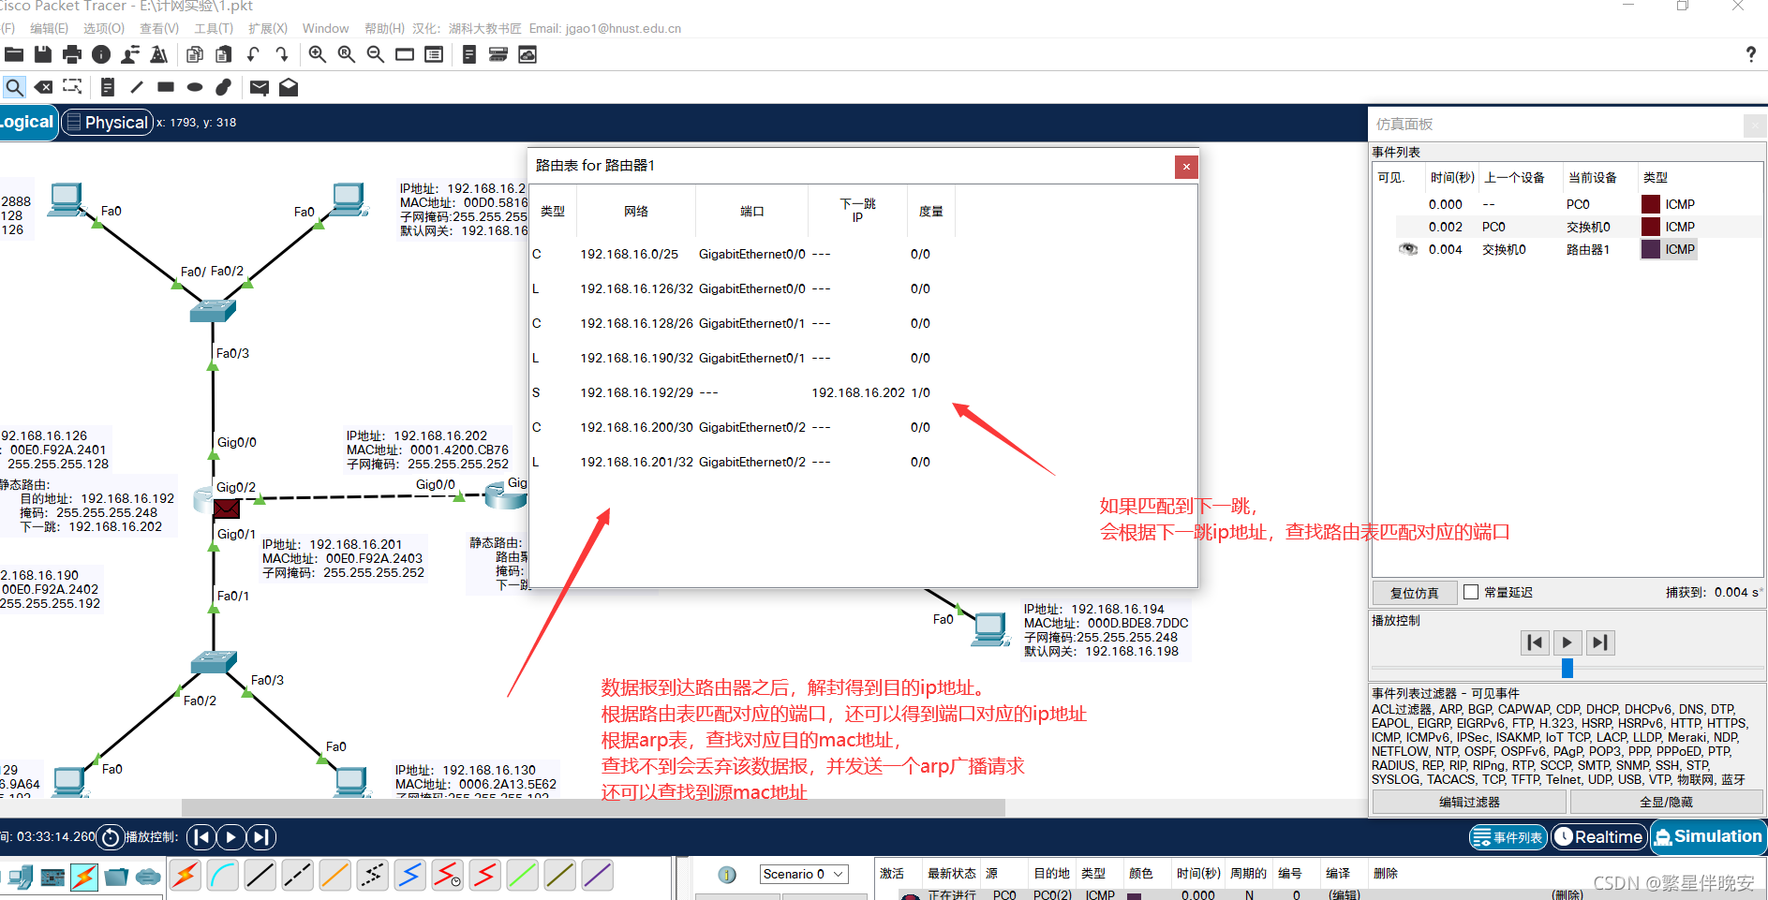The image size is (1768, 900).
Task: Open the 查看(V) menu
Action: pyautogui.click(x=159, y=28)
